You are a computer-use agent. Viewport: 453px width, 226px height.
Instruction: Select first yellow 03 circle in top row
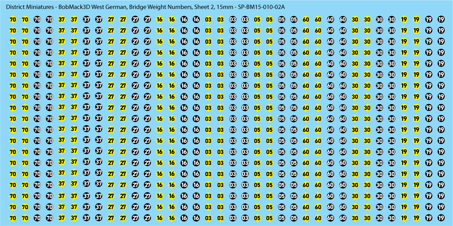point(208,20)
